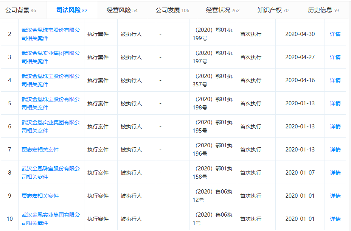Open row 5 武汉金凰珠宝股份有限公司相关案件 link

point(51,103)
